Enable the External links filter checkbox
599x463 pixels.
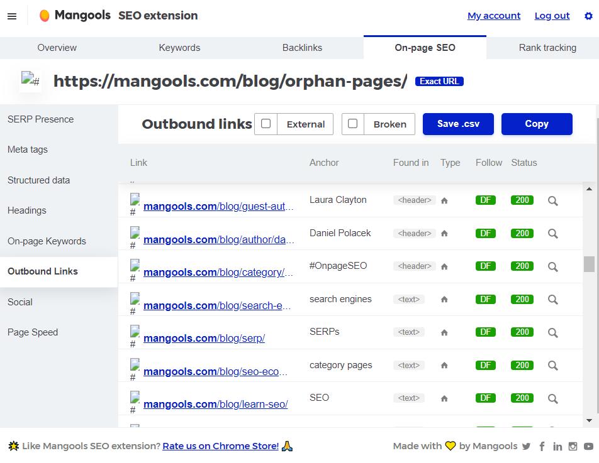[x=266, y=124]
